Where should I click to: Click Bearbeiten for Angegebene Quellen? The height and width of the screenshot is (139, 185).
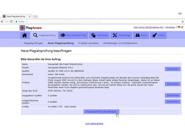pyautogui.click(x=173, y=95)
